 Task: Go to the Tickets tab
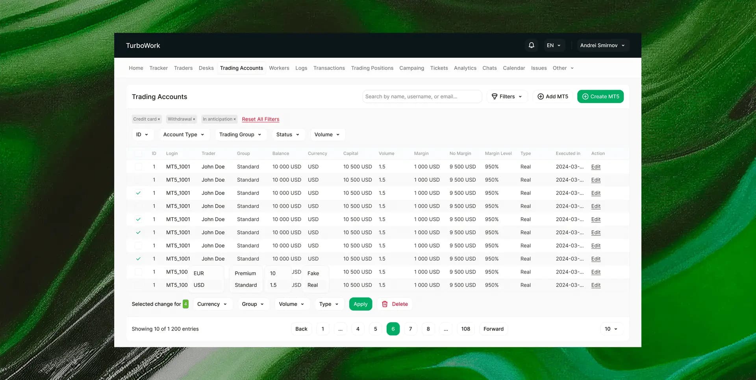439,68
